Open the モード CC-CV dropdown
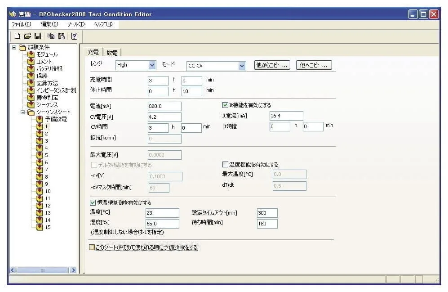The image size is (448, 292). (242, 66)
